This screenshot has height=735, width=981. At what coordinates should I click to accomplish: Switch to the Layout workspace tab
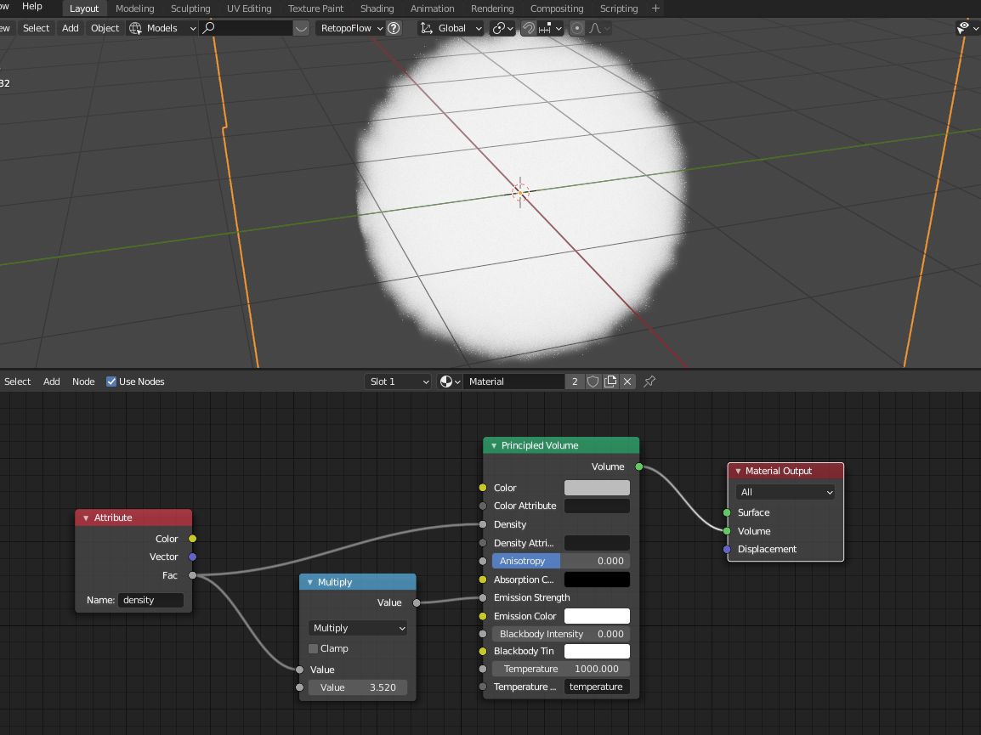[84, 8]
